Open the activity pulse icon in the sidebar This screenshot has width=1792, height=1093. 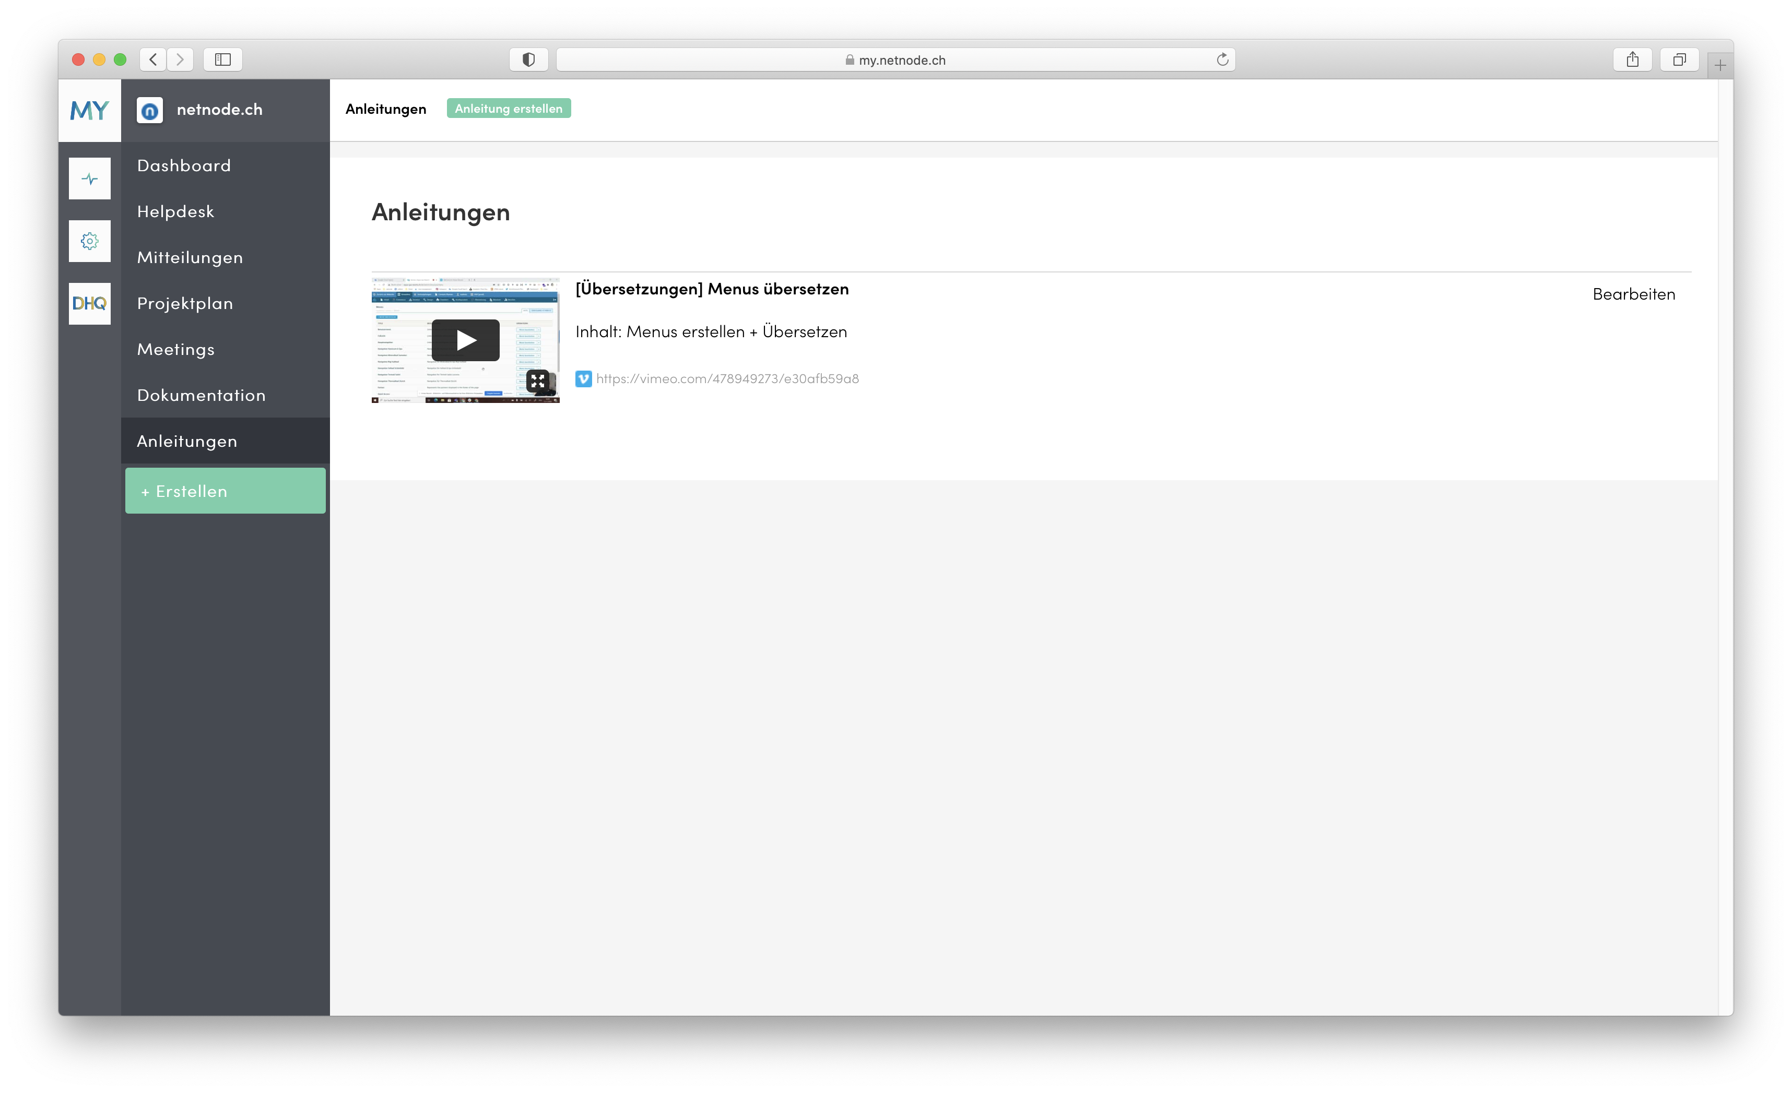tap(89, 178)
